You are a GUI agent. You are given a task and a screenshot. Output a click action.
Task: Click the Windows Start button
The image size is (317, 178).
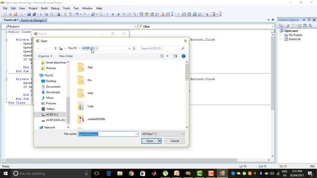[x=5, y=174]
